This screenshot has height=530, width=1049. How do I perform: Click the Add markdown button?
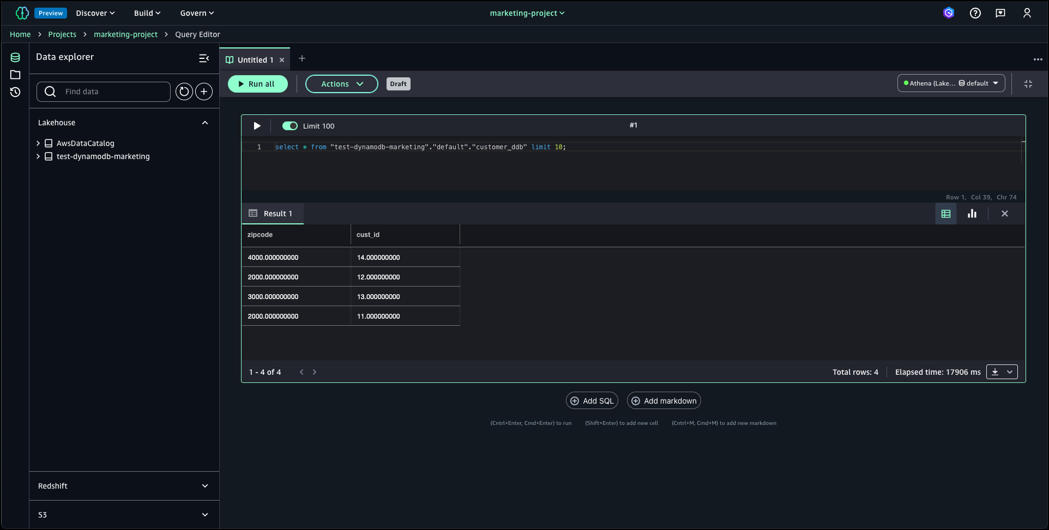pyautogui.click(x=664, y=401)
